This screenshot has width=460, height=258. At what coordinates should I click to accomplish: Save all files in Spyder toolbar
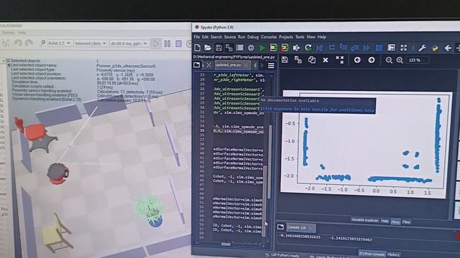tap(229, 48)
